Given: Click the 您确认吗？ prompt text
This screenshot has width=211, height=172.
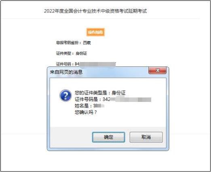Looking at the screenshot, I should click(86, 112).
